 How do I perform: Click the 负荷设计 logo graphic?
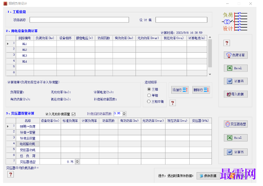235,22
